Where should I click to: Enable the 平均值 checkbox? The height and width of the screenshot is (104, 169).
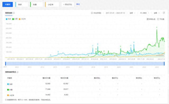tap(158, 19)
